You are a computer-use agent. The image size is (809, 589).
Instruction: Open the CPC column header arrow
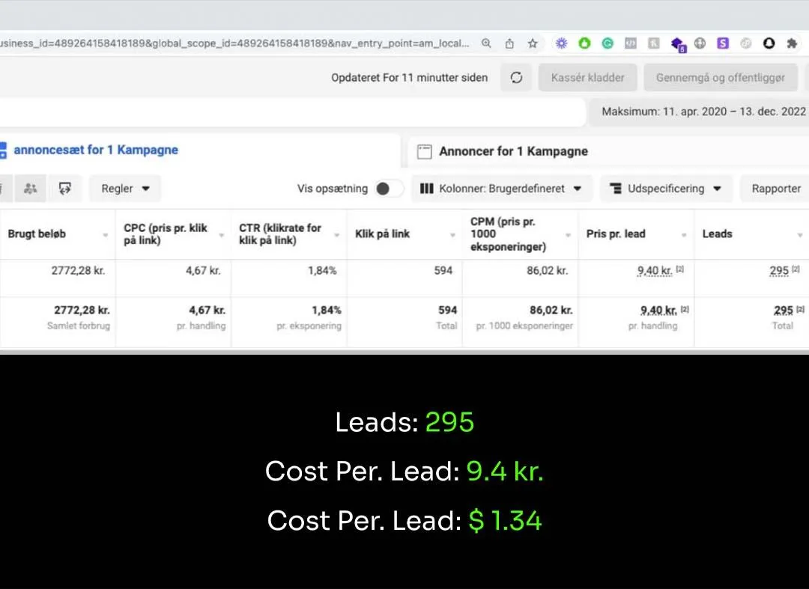(x=221, y=235)
